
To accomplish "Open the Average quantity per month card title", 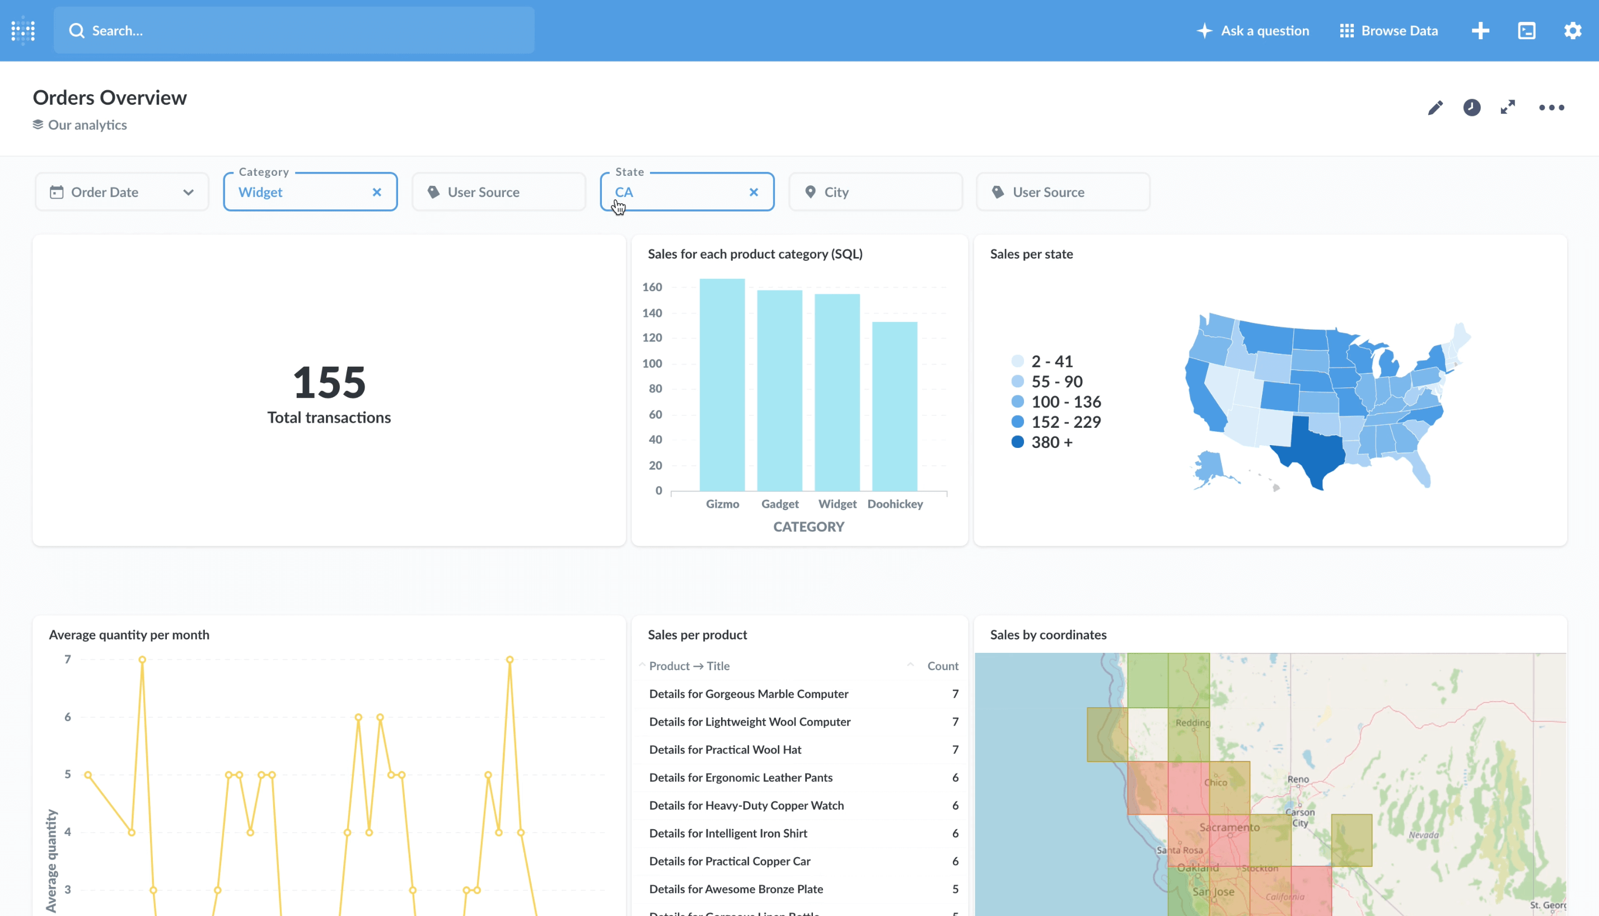I will pos(129,634).
